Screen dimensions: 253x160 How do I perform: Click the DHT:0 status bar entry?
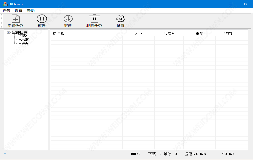(136, 154)
